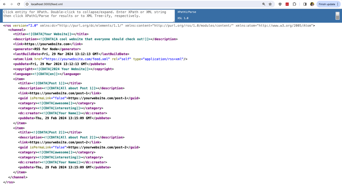342x189 pixels.
Task: Select the first item's dc:creator node
Action: (x=62, y=113)
